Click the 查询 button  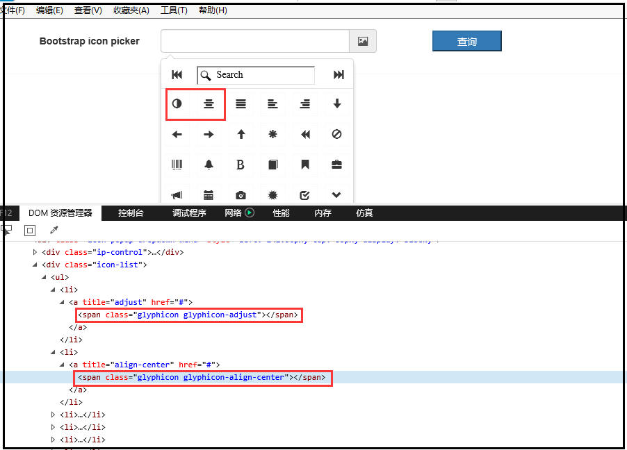(x=466, y=42)
